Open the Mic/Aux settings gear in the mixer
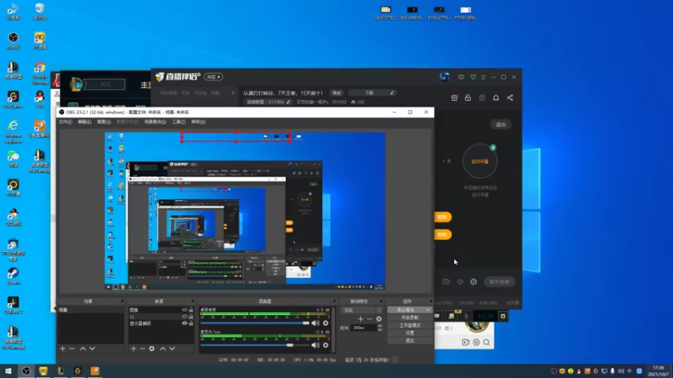Screen dimensions: 673x378 click(326, 345)
